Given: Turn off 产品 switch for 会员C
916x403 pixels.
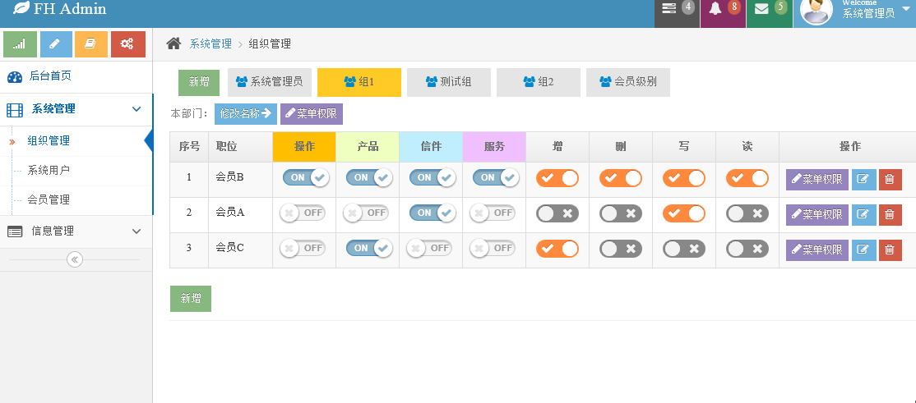Looking at the screenshot, I should pyautogui.click(x=368, y=249).
